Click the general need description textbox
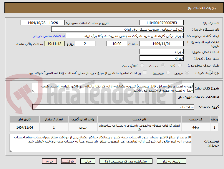Viewport: 224px width, 169px height. (113, 88)
